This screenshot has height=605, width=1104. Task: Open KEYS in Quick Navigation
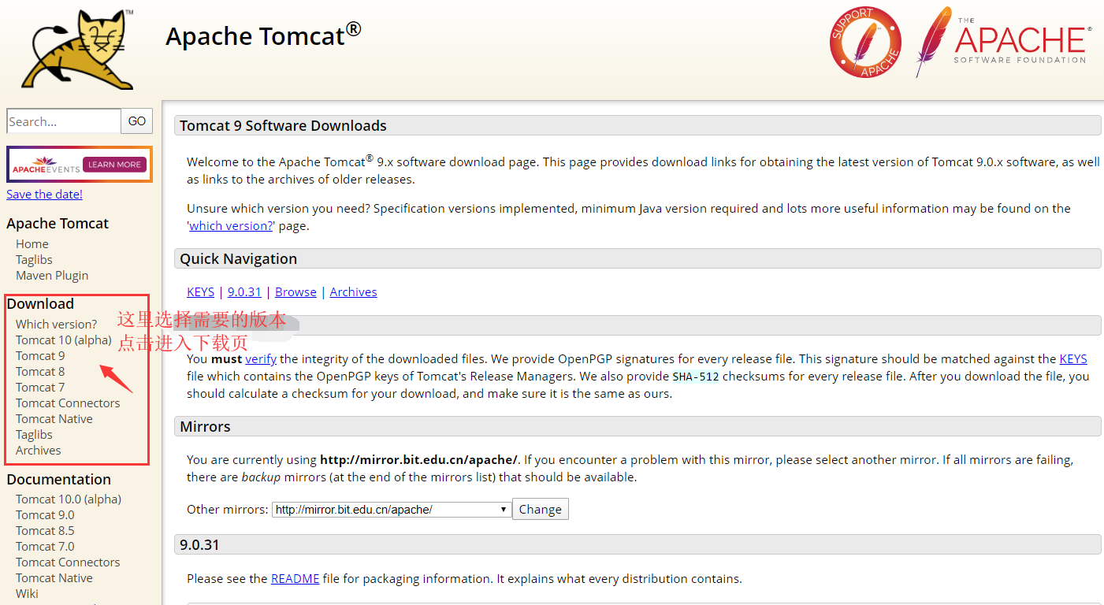(200, 291)
